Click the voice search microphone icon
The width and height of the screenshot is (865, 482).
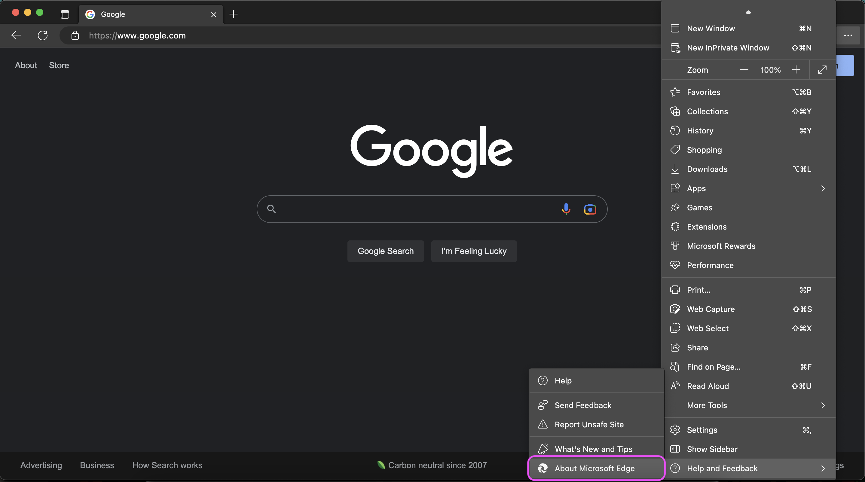pyautogui.click(x=566, y=209)
